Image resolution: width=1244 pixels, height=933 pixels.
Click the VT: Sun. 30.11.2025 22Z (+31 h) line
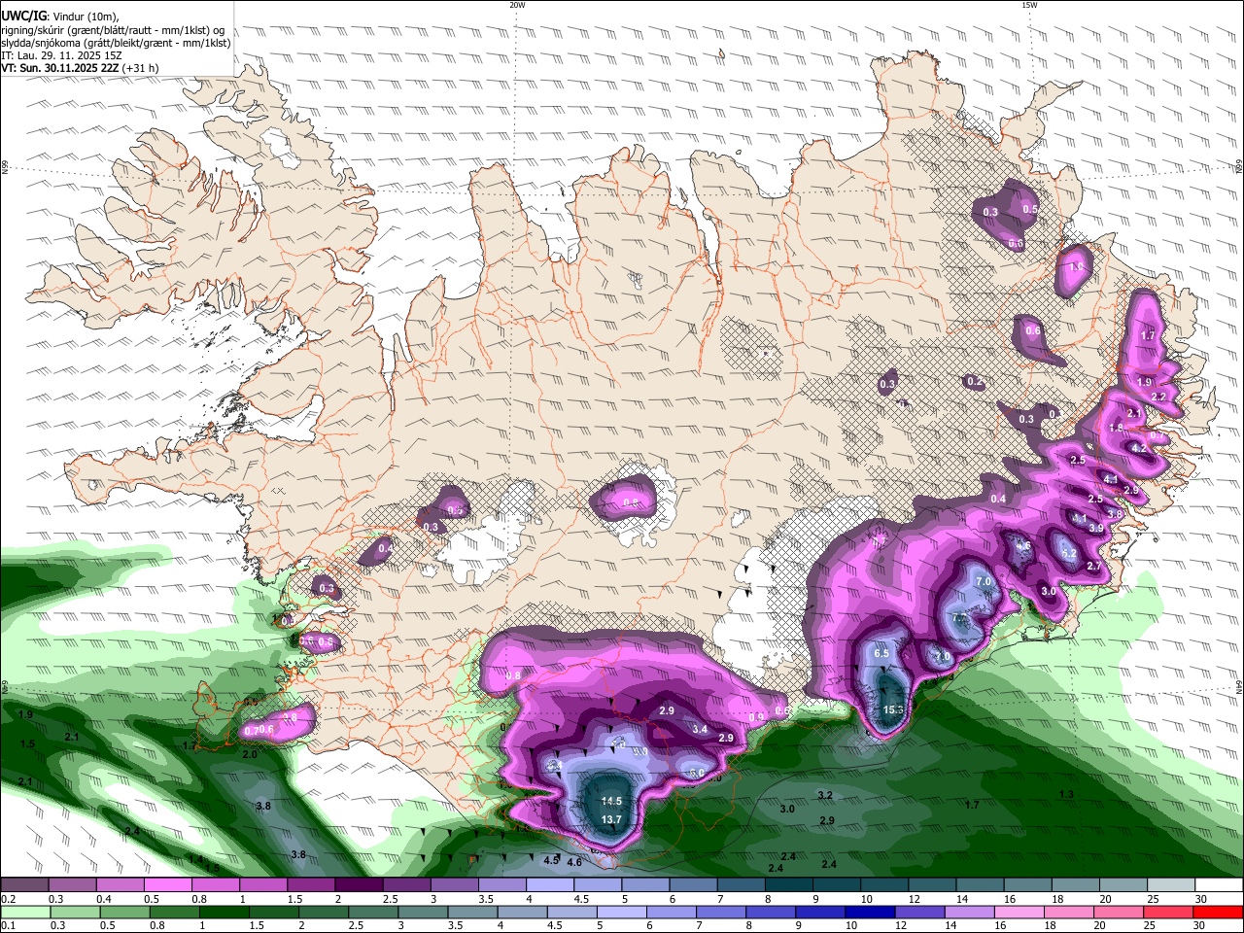coord(80,68)
